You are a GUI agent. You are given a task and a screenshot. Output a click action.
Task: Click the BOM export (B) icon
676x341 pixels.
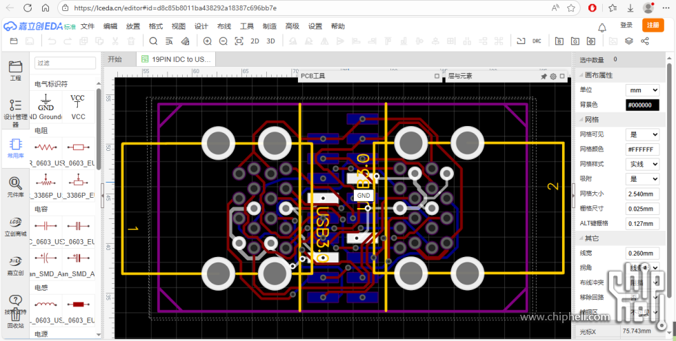click(559, 41)
